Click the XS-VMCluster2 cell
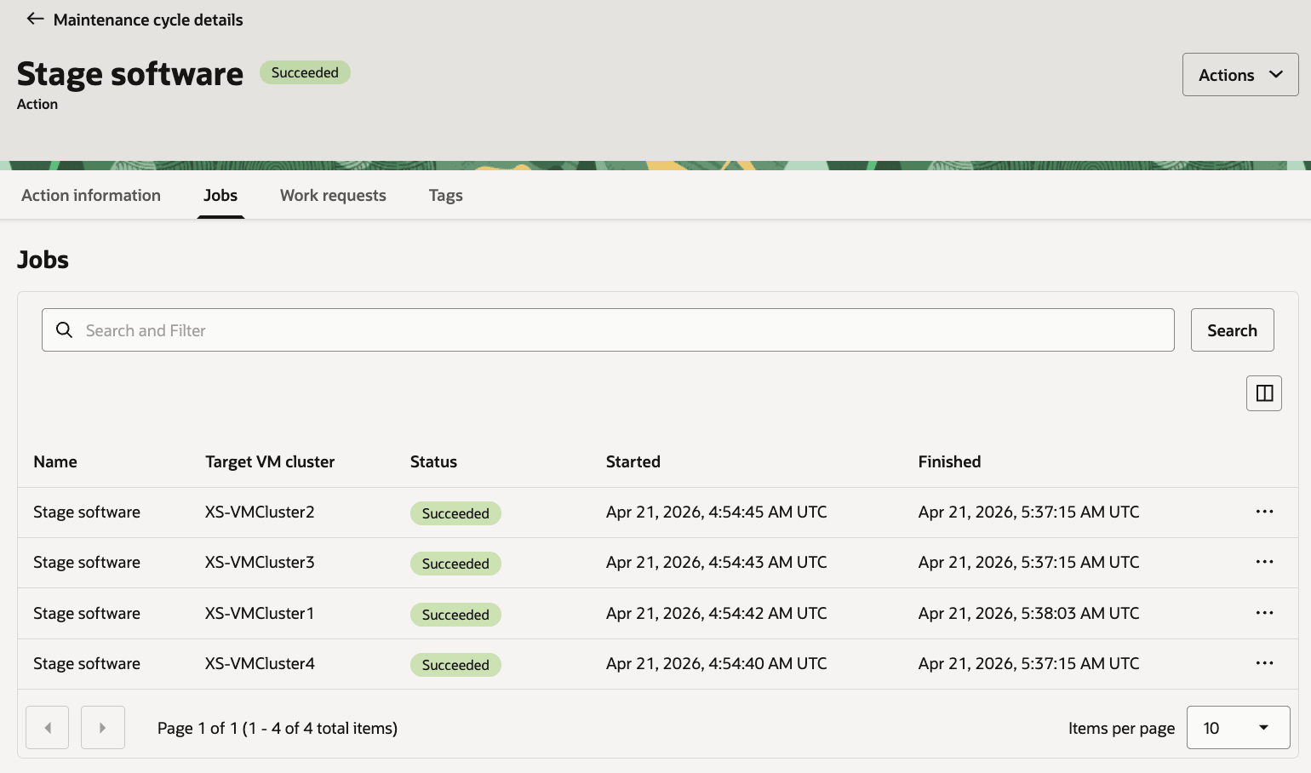The width and height of the screenshot is (1311, 773). pos(260,512)
